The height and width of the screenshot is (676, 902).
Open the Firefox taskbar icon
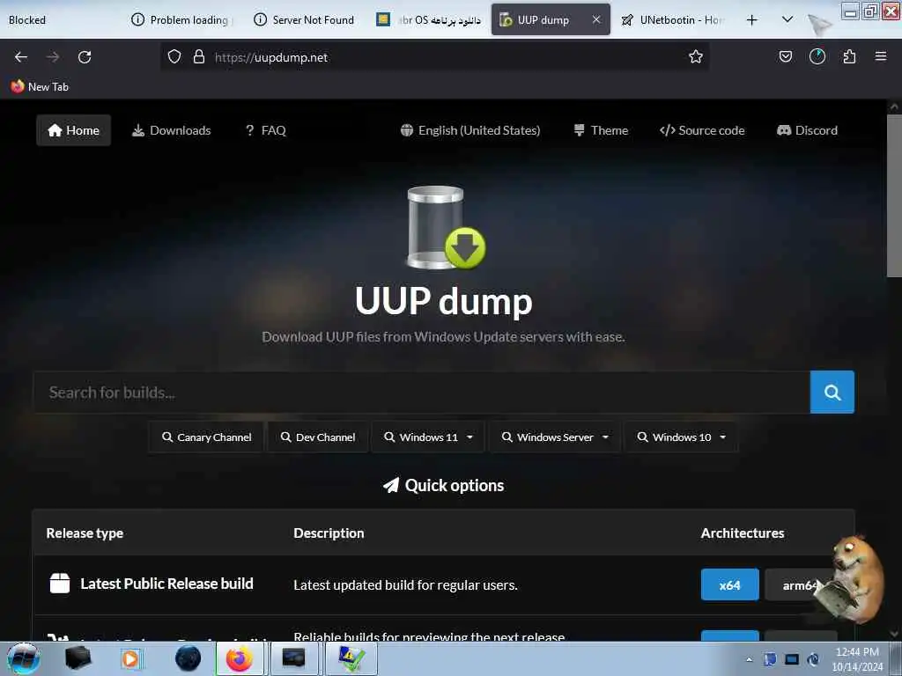coord(240,658)
